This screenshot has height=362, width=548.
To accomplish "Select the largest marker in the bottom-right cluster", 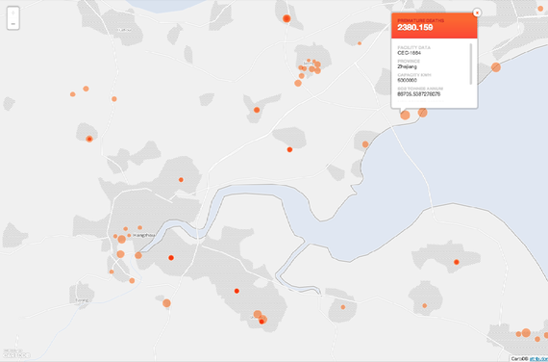I will tap(526, 333).
